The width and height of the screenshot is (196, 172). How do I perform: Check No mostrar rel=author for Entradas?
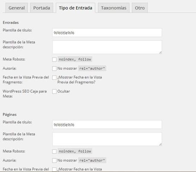tap(54, 68)
